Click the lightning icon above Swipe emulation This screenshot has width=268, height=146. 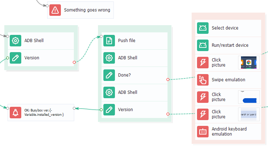tap(203, 63)
